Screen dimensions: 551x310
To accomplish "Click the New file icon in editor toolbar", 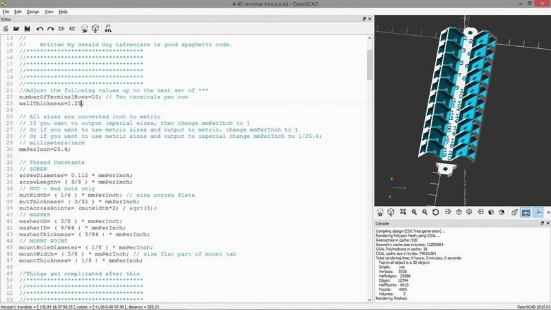I will 6,29.
